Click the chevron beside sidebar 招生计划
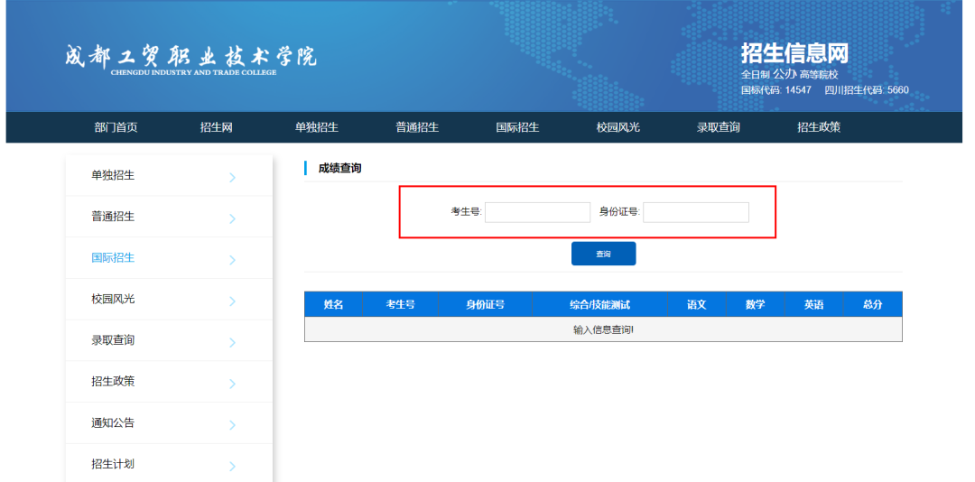Viewport: 975px width, 482px height. (233, 467)
